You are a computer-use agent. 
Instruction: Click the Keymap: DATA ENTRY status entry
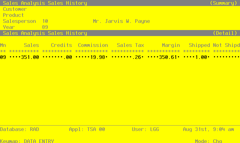27,141
